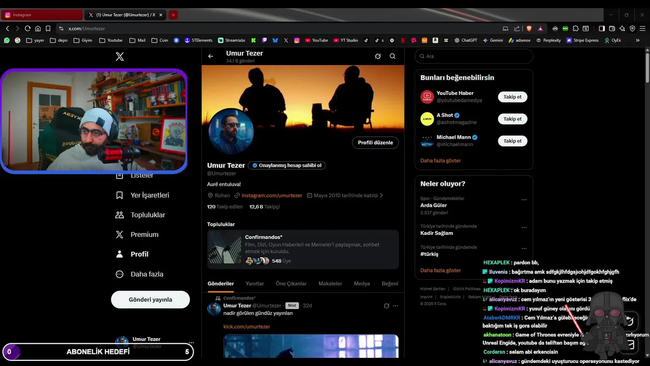Click the X logo in the sidebar
The width and height of the screenshot is (650, 366).
tap(120, 57)
